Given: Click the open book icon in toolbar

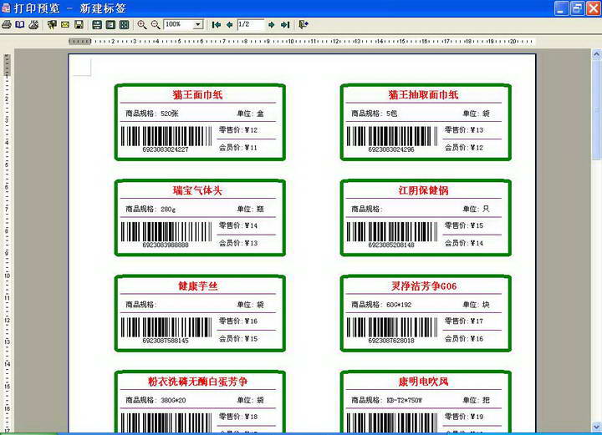Looking at the screenshot, I should tap(20, 25).
